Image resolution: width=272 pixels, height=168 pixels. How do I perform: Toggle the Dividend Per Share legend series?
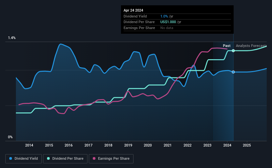(65, 159)
